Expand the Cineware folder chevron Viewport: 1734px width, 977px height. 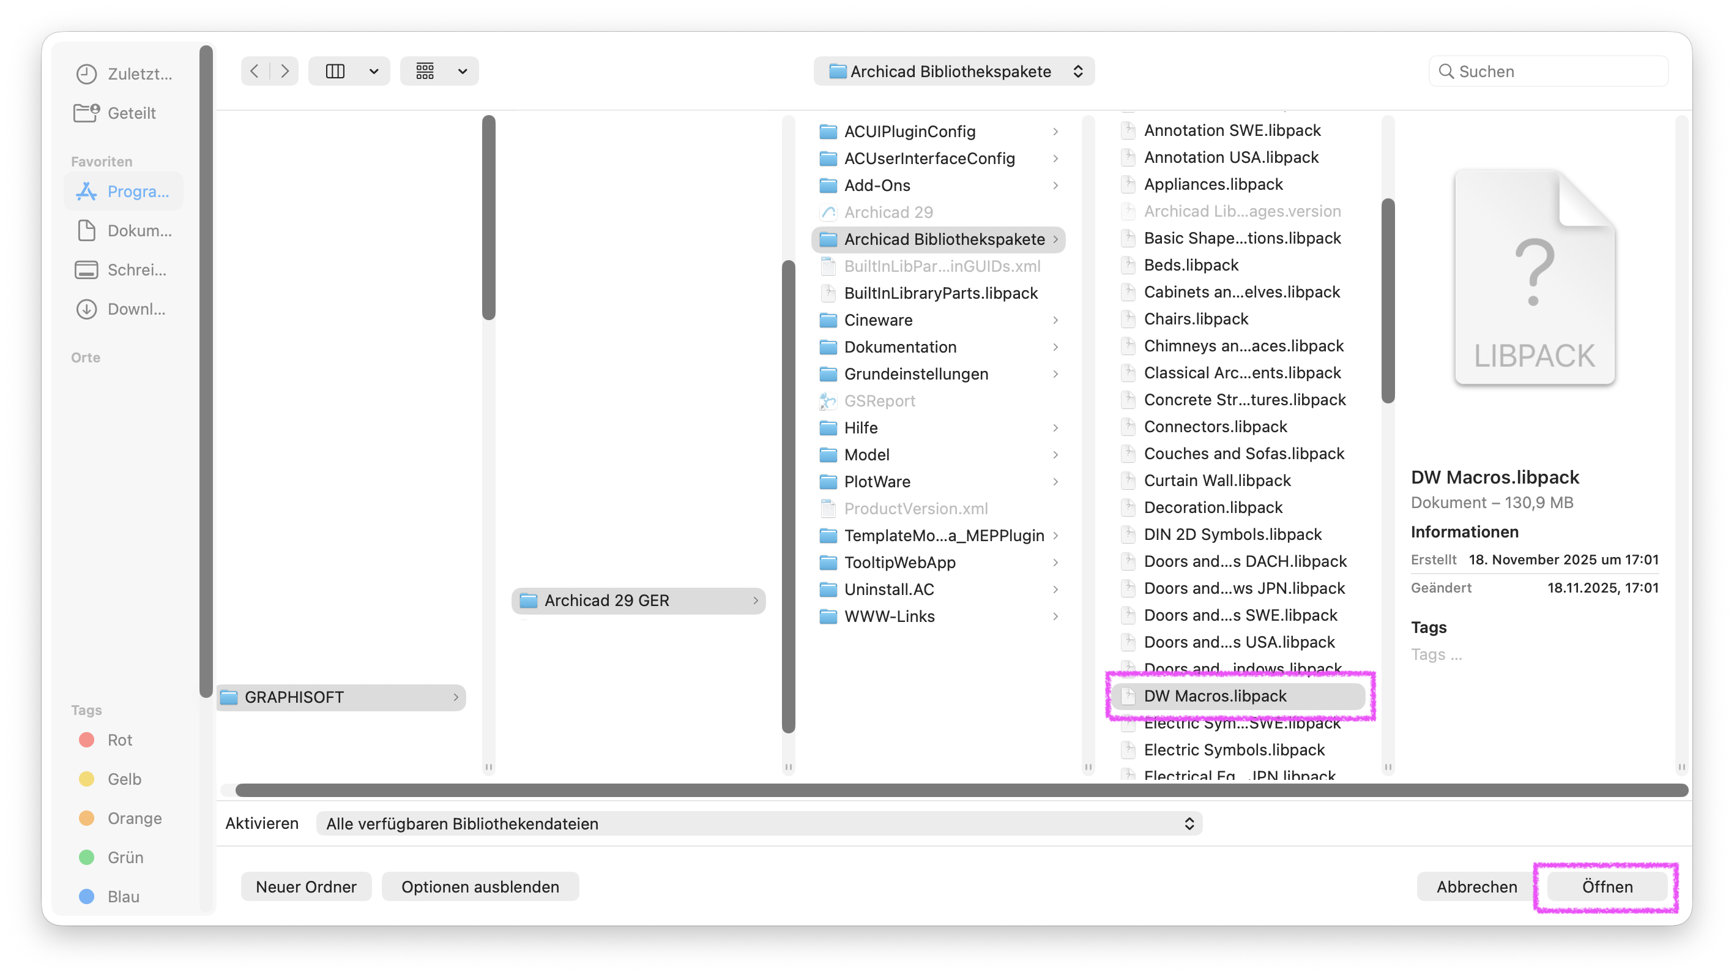point(1055,320)
